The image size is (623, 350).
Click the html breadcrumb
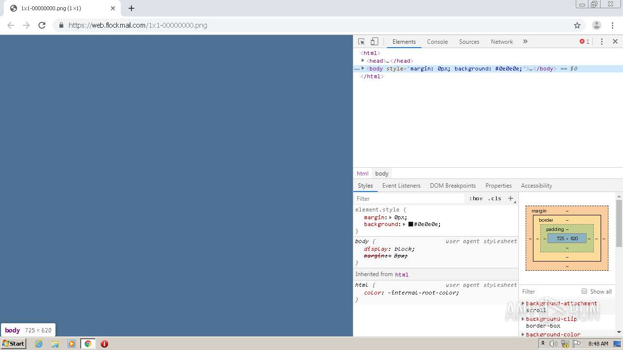point(363,174)
